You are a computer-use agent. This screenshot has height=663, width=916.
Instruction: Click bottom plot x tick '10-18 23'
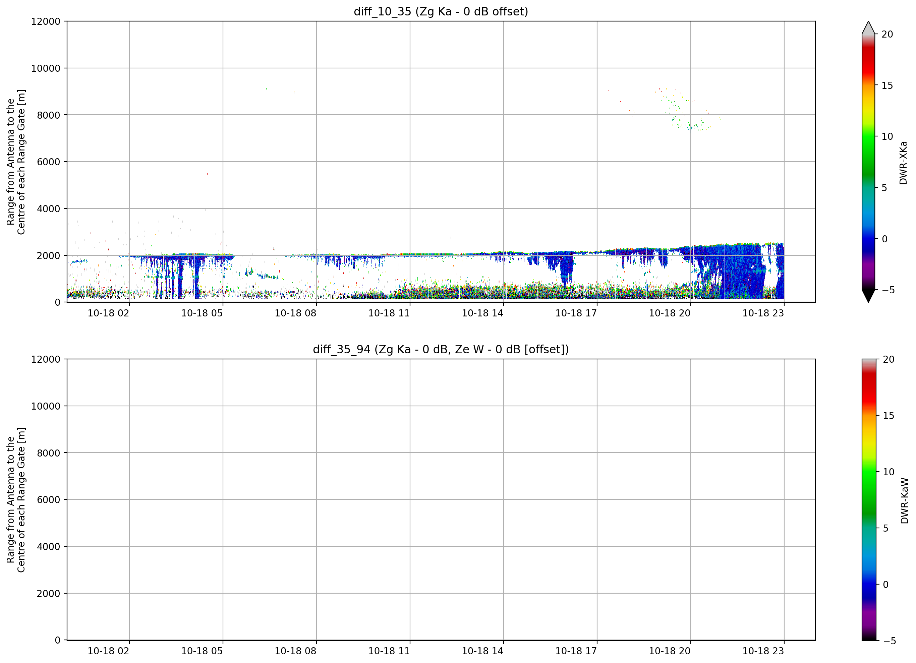pyautogui.click(x=763, y=651)
